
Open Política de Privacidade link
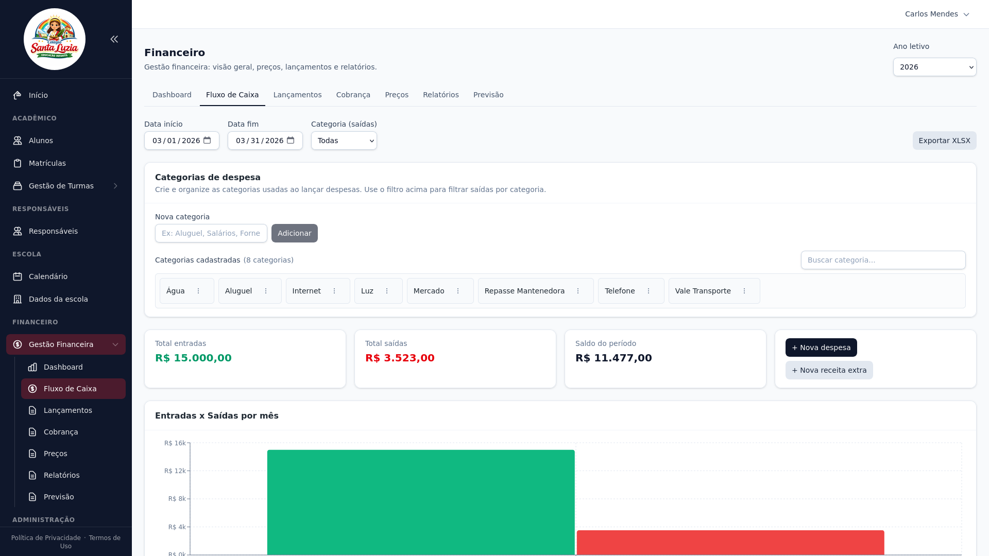click(x=46, y=538)
